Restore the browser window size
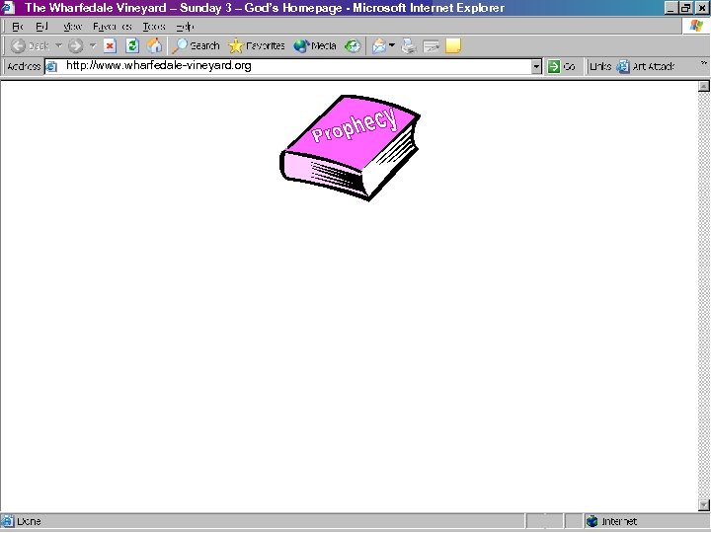This screenshot has height=533, width=711. pyautogui.click(x=686, y=8)
